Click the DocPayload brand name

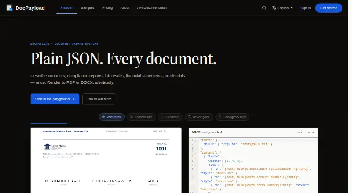coord(30,8)
